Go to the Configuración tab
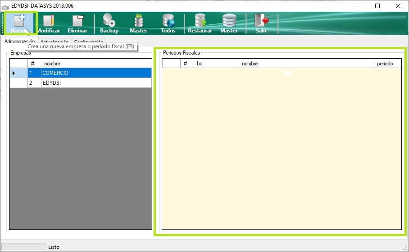The height and width of the screenshot is (252, 409). tap(89, 42)
